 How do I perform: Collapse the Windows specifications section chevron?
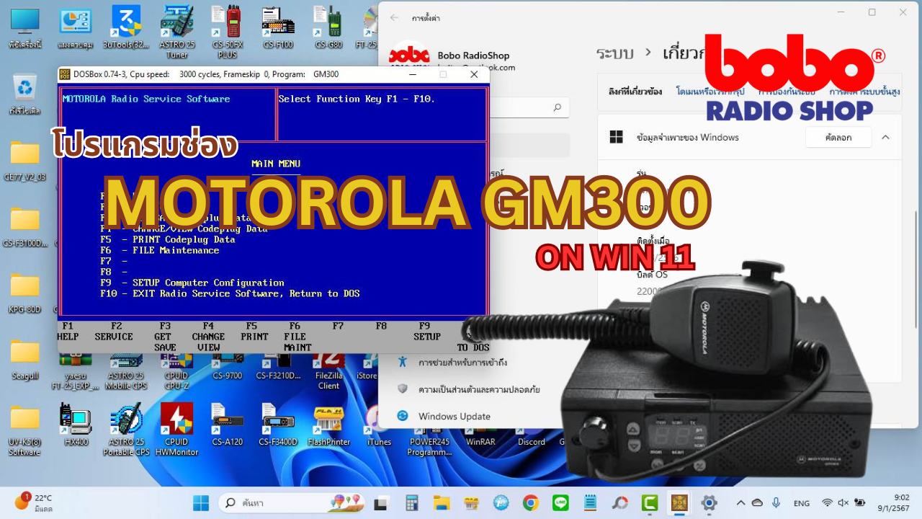point(885,137)
